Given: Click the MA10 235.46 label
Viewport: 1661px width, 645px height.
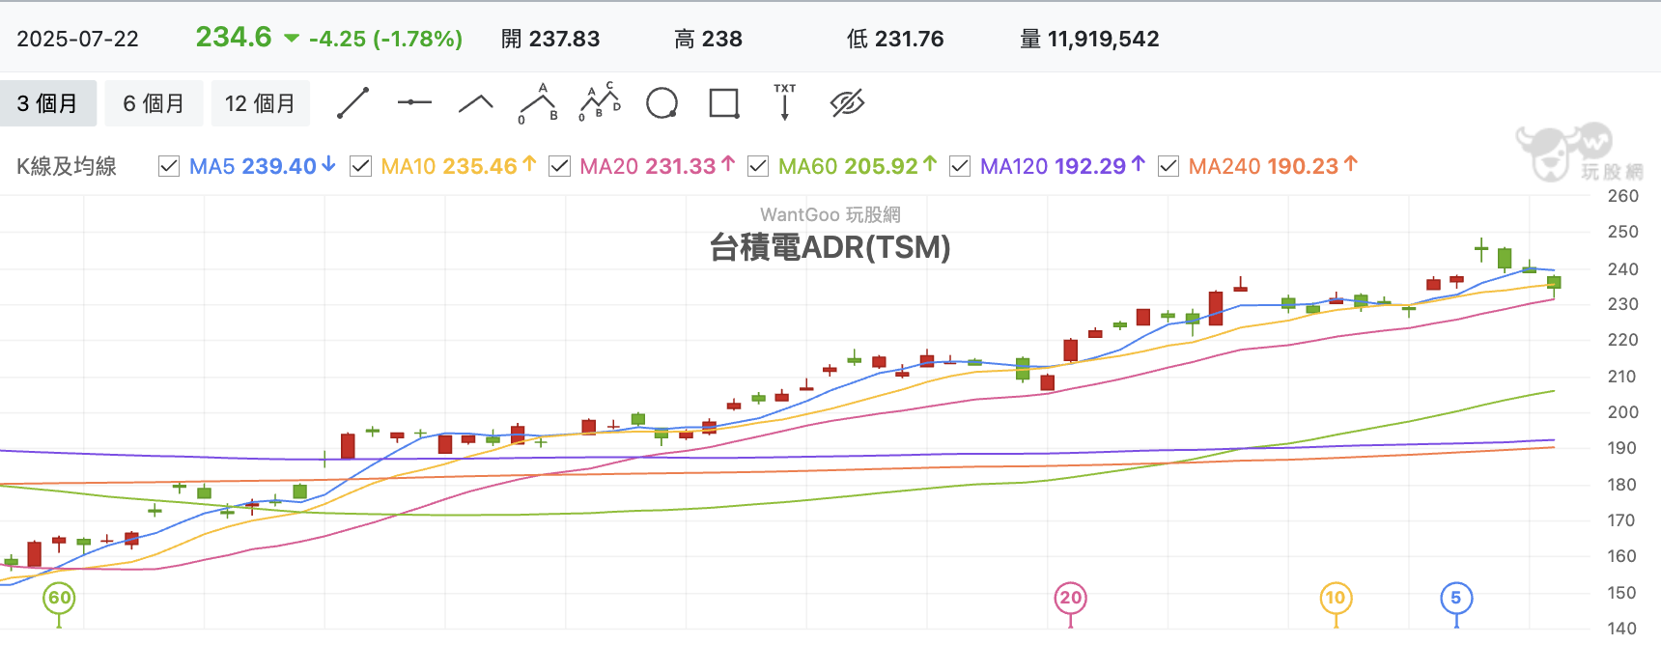Looking at the screenshot, I should (459, 166).
